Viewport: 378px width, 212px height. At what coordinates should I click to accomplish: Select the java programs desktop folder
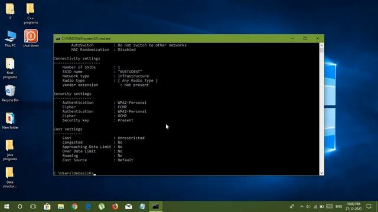point(10,150)
